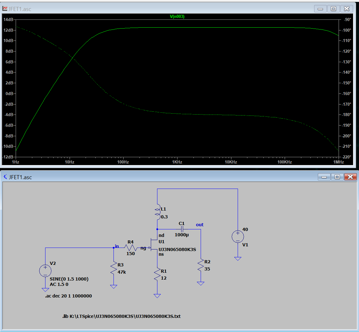This screenshot has height=332, width=359.
Task: Click the plot window's waveform icon
Action: [5, 9]
